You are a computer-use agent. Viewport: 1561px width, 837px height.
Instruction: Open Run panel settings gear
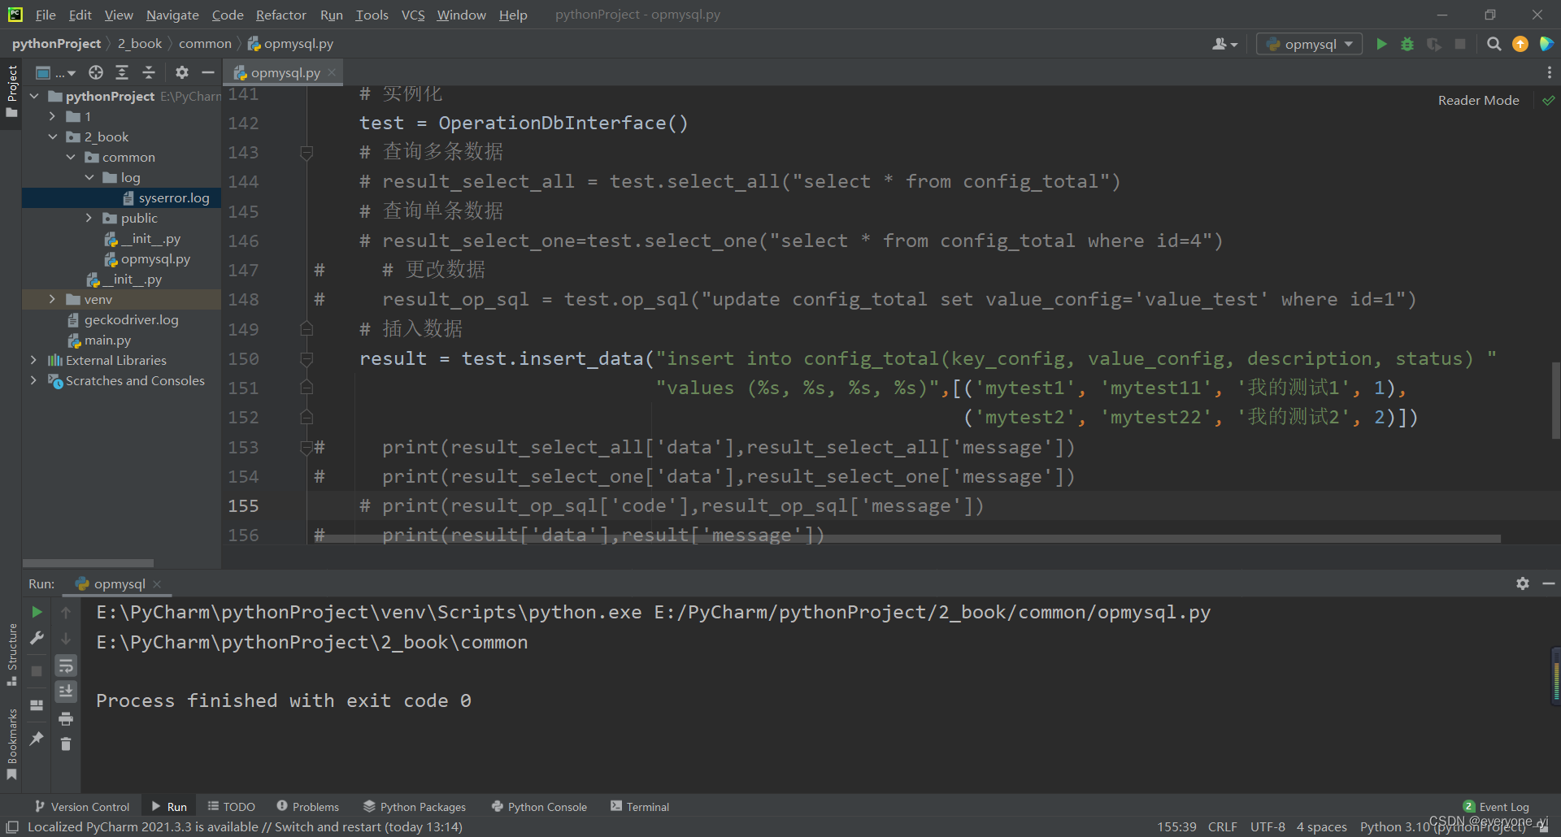1523,583
